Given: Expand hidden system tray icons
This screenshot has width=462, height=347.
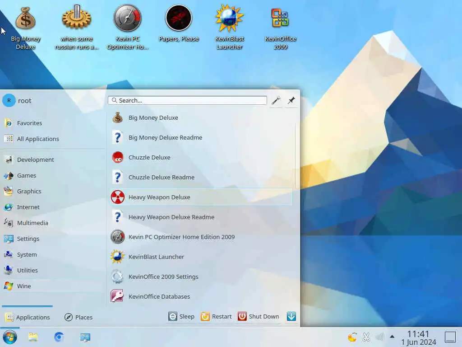Looking at the screenshot, I should [x=392, y=337].
